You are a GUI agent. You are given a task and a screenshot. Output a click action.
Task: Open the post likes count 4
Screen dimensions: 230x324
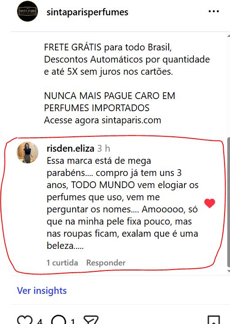click(40, 321)
